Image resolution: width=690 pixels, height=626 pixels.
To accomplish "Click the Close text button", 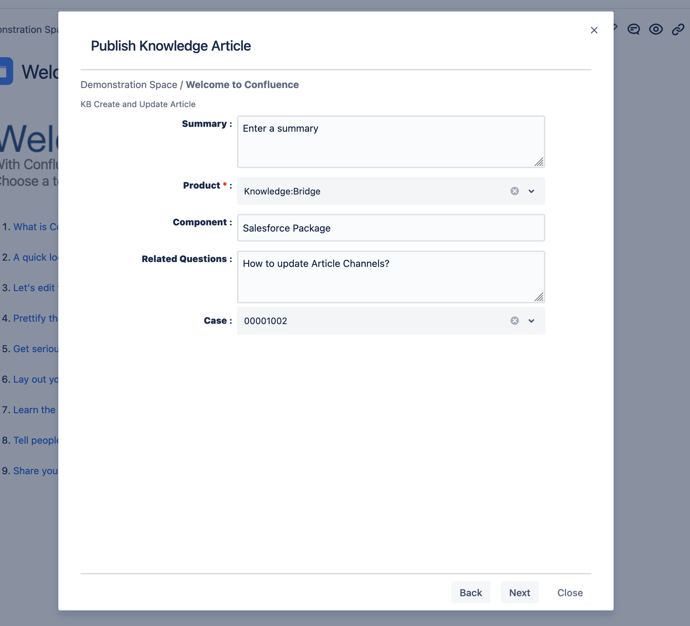I will (x=570, y=592).
